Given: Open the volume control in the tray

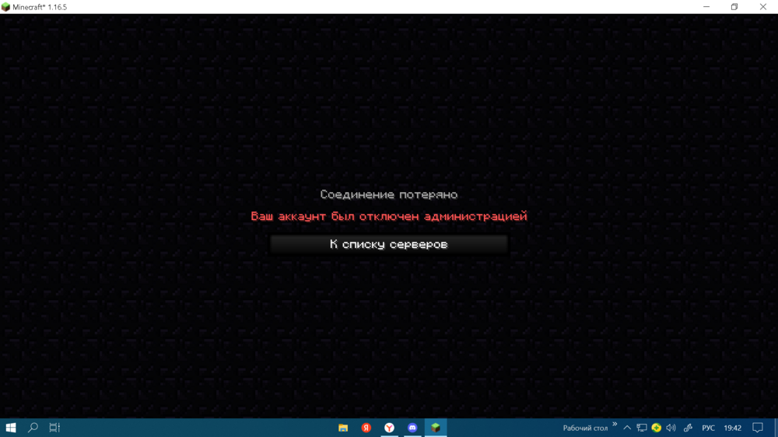Looking at the screenshot, I should tap(671, 428).
